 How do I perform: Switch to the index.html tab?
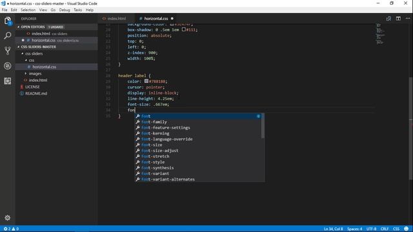point(116,19)
